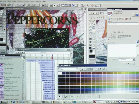Switch to the Cast tab in Property Inspector
Viewport: 139px width, 104px height.
coord(128,19)
